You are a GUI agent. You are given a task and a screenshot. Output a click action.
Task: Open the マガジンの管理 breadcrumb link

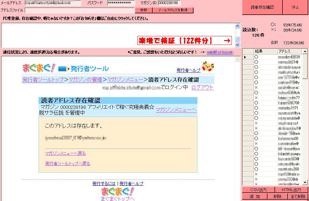click(x=85, y=80)
